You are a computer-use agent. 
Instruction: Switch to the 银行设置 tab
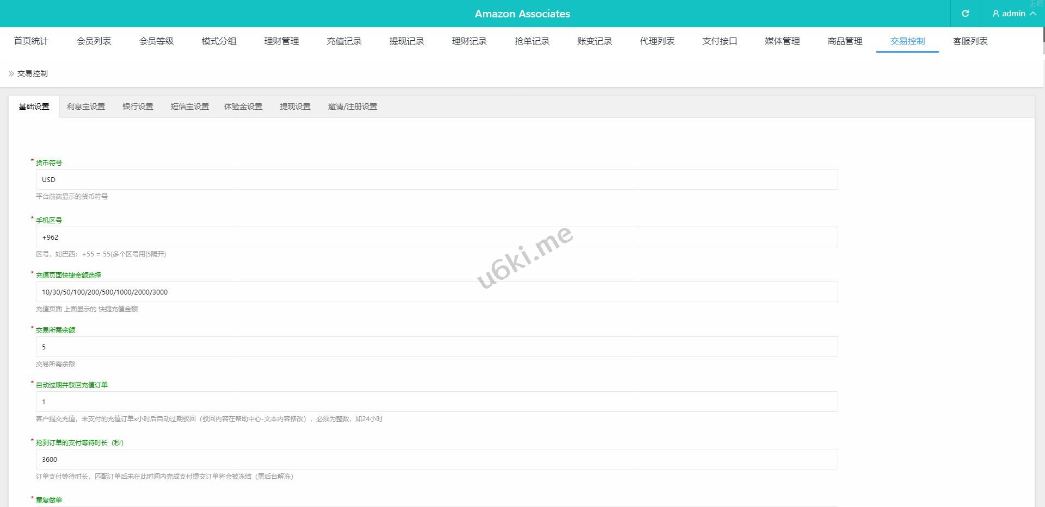point(138,107)
